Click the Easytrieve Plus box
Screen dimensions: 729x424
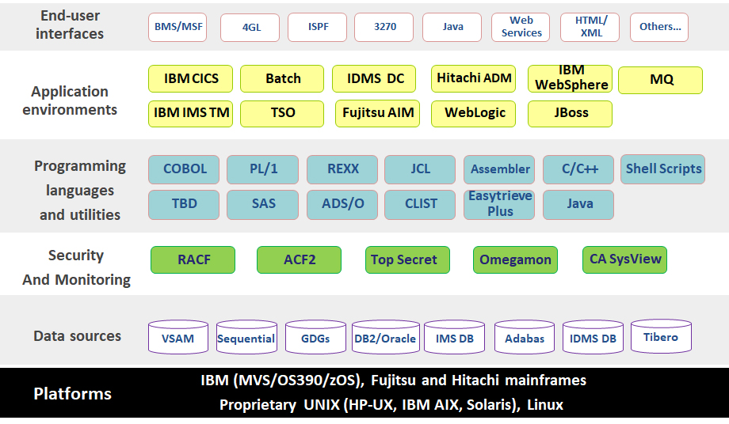point(499,205)
